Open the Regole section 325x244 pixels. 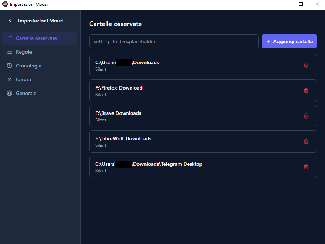(x=40, y=52)
